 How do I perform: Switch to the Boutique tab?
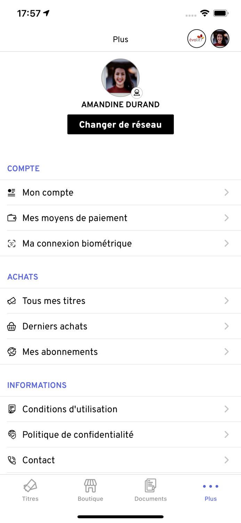coord(90,490)
